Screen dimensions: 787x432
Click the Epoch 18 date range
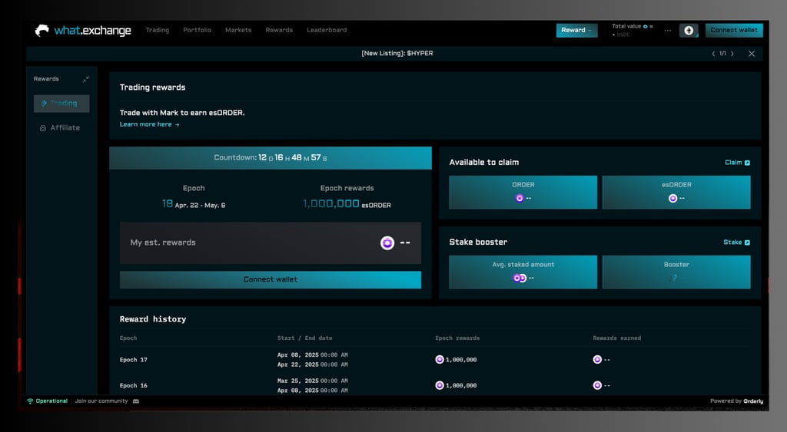pyautogui.click(x=200, y=205)
